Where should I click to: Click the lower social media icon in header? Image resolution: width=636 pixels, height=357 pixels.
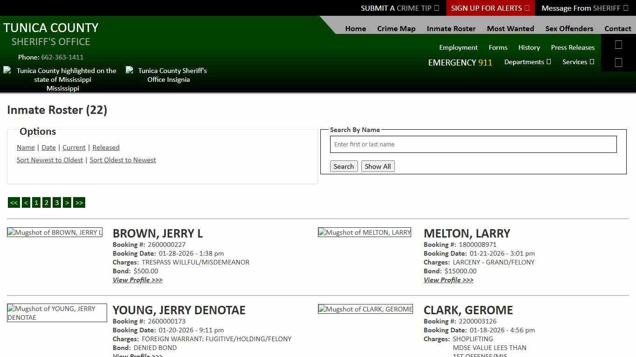click(x=618, y=62)
